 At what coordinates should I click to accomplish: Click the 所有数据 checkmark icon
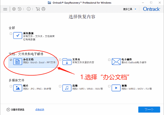pyautogui.click(x=18, y=35)
